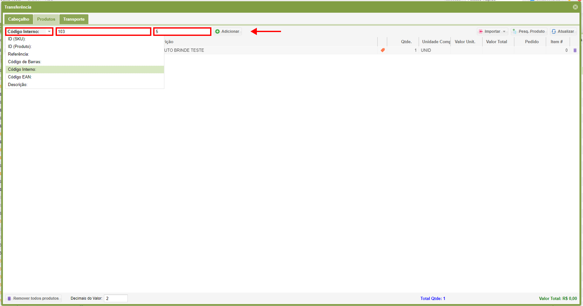This screenshot has width=583, height=306.
Task: Switch to the Cabeçalho tab
Action: pyautogui.click(x=19, y=19)
